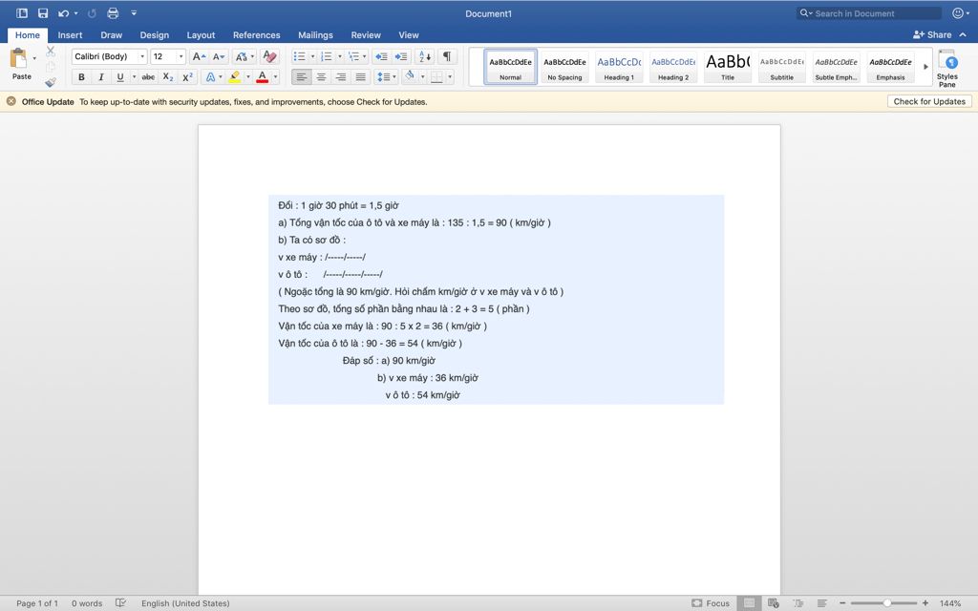The image size is (978, 611).
Task: Click the zoom in plus button
Action: coord(925,603)
